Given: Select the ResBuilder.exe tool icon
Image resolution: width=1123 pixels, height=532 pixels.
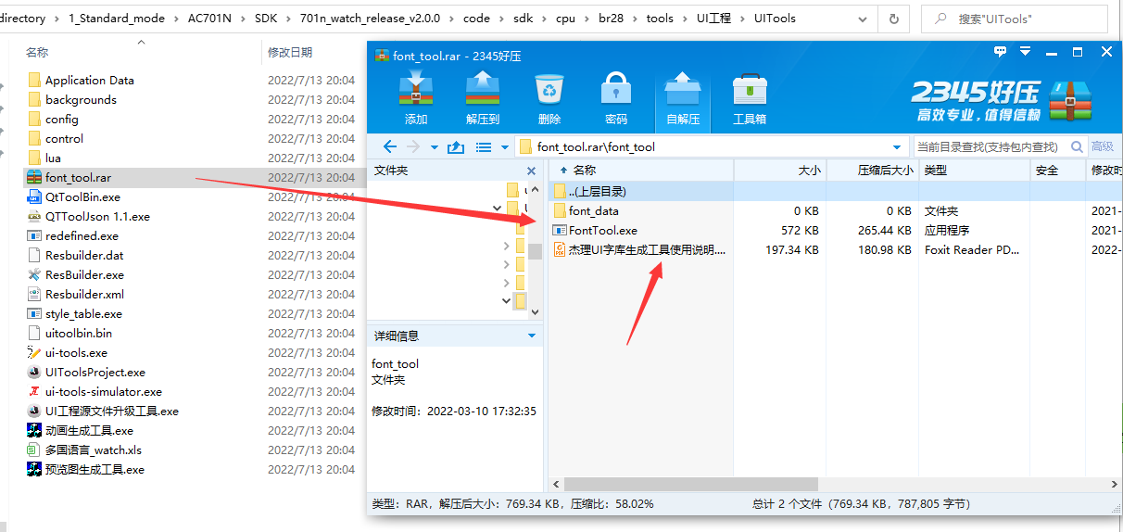Looking at the screenshot, I should pyautogui.click(x=34, y=274).
